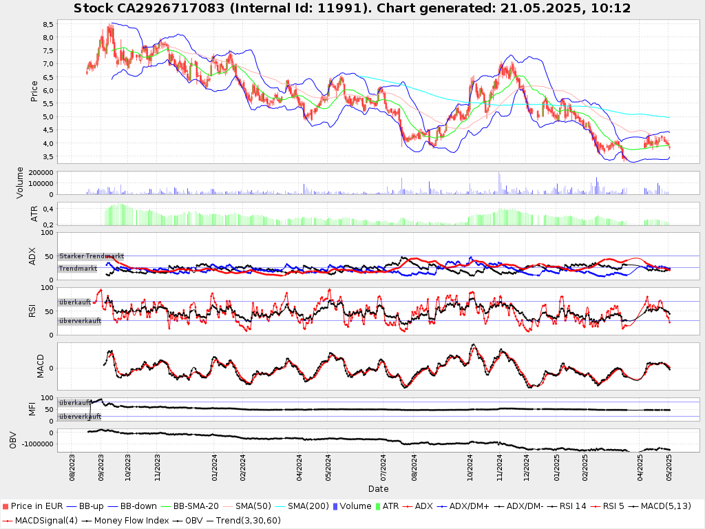Viewport: 705px width, 529px height.
Task: Click the 12/2024 date tick
Action: click(x=527, y=468)
